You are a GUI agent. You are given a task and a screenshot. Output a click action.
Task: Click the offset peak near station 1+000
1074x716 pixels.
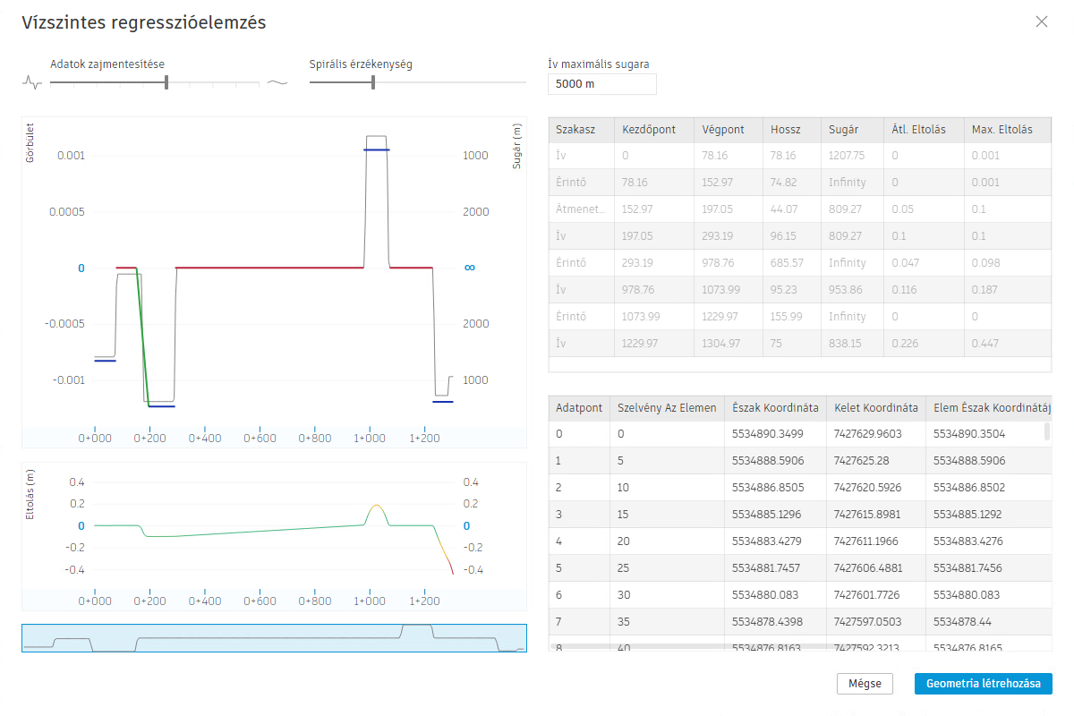point(376,506)
